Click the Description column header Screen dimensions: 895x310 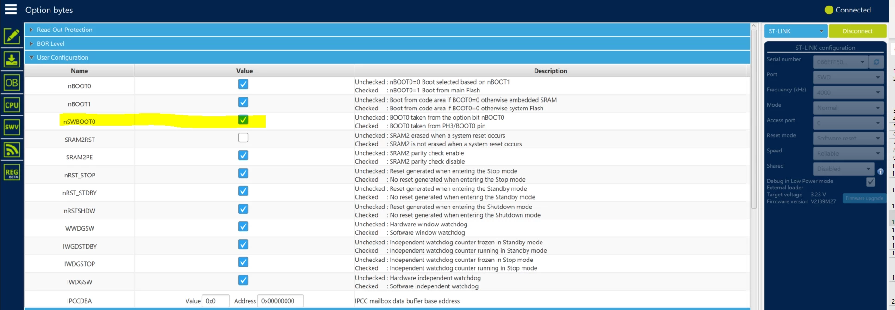550,71
